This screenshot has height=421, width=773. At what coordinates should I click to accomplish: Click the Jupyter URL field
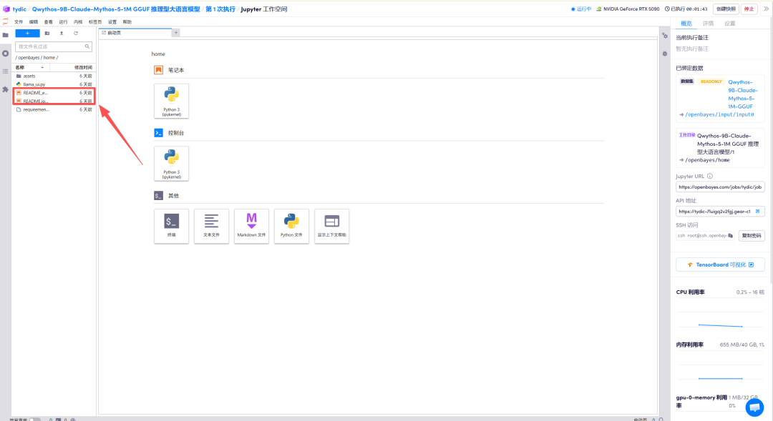[x=720, y=187]
